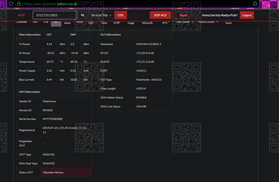This screenshot has height=182, width=279.
Task: Open the Minitools tab
Action: coord(147,23)
